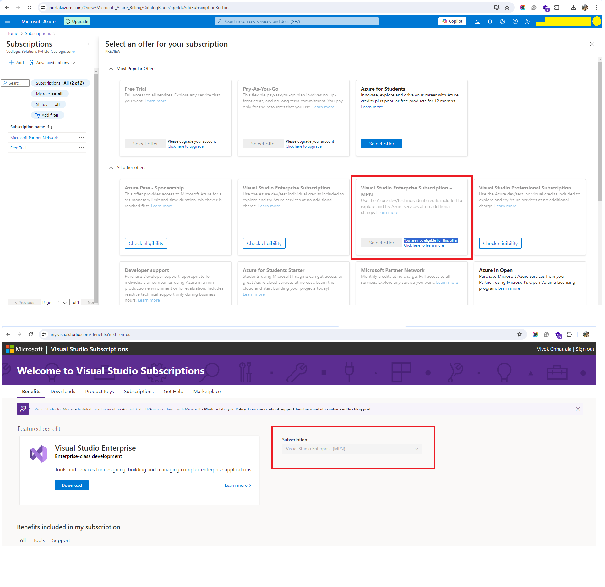Collapse the Subscriptions side panel chevron

click(x=88, y=44)
